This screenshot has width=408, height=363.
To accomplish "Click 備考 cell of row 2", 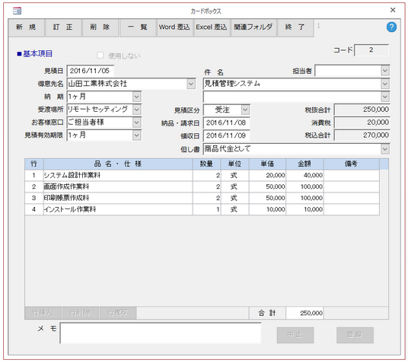I will [351, 187].
